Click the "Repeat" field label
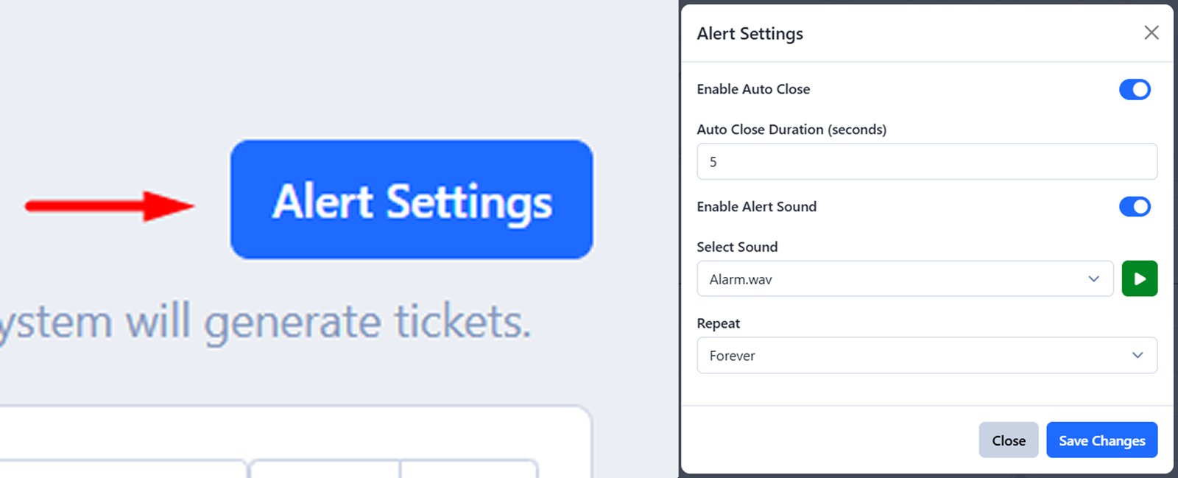Screen dimensions: 1178x478 (718, 324)
